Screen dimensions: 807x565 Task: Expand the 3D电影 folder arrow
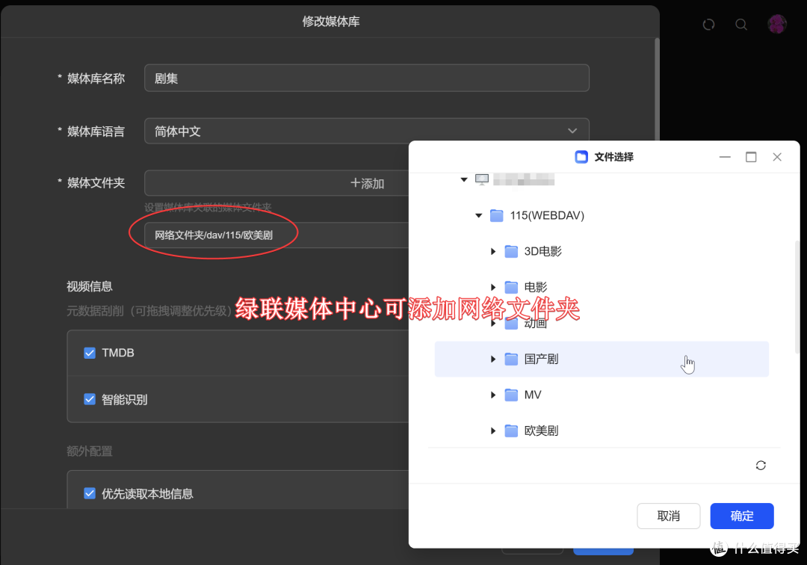coord(493,252)
